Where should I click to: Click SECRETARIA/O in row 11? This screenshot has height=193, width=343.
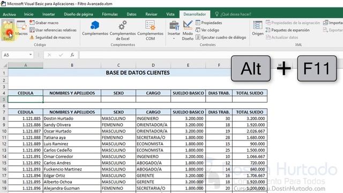point(153,137)
